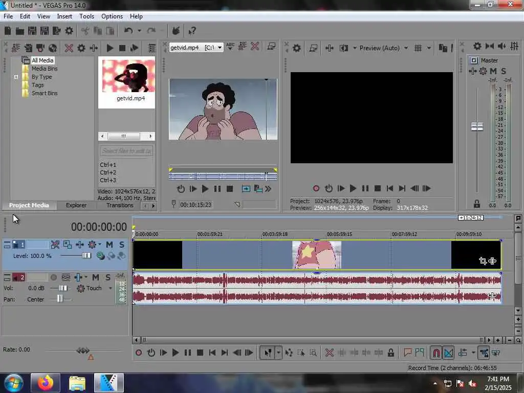Open the Tools menu
524x393 pixels.
tap(86, 16)
